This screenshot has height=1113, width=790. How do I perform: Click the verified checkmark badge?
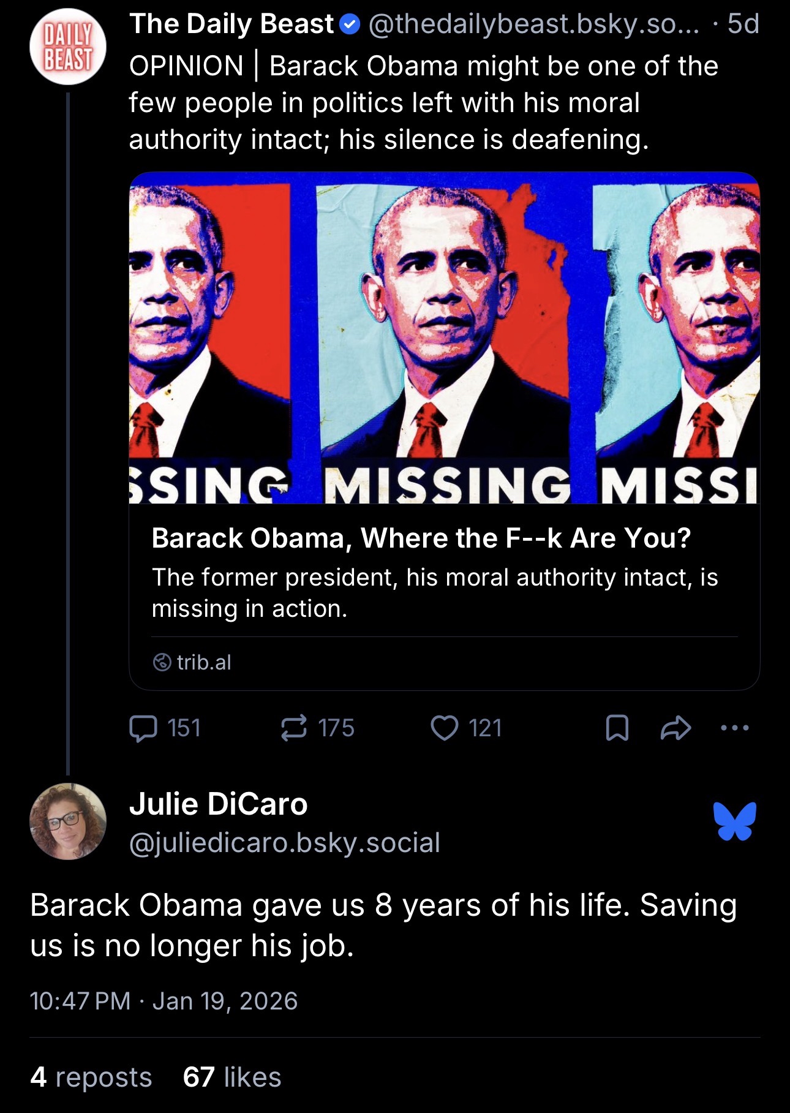350,25
